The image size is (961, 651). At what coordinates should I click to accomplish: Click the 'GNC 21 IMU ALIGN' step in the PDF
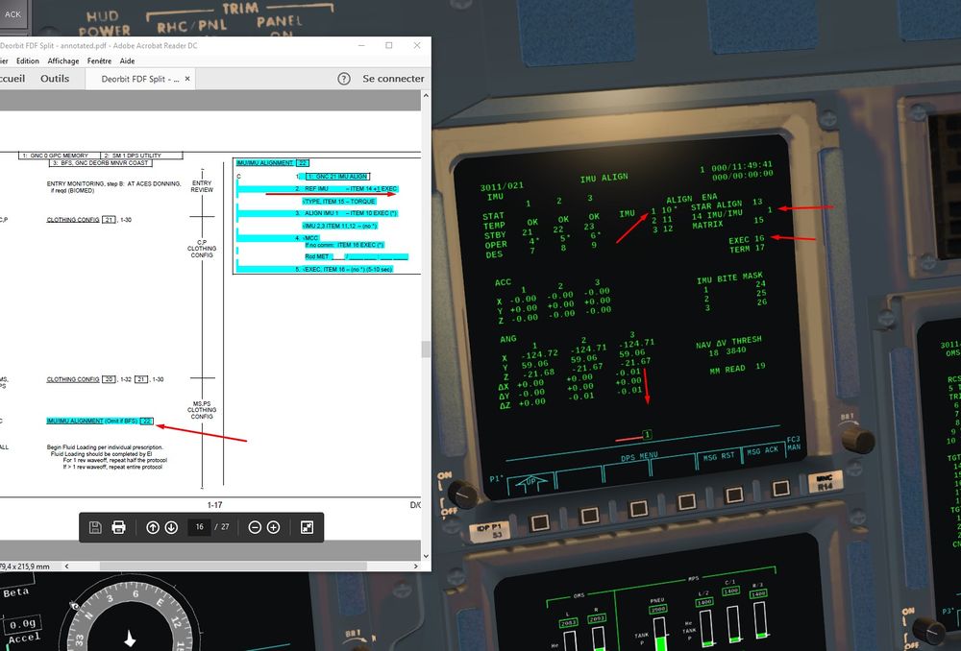click(337, 177)
